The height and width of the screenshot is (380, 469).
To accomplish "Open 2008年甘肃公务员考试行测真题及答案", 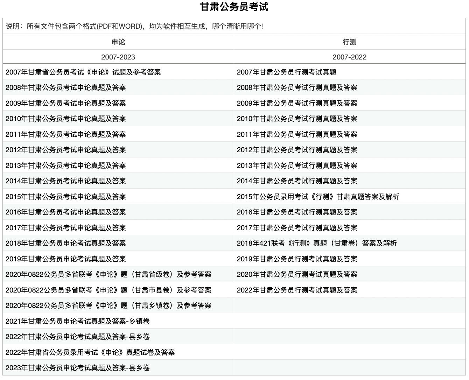I will [297, 87].
